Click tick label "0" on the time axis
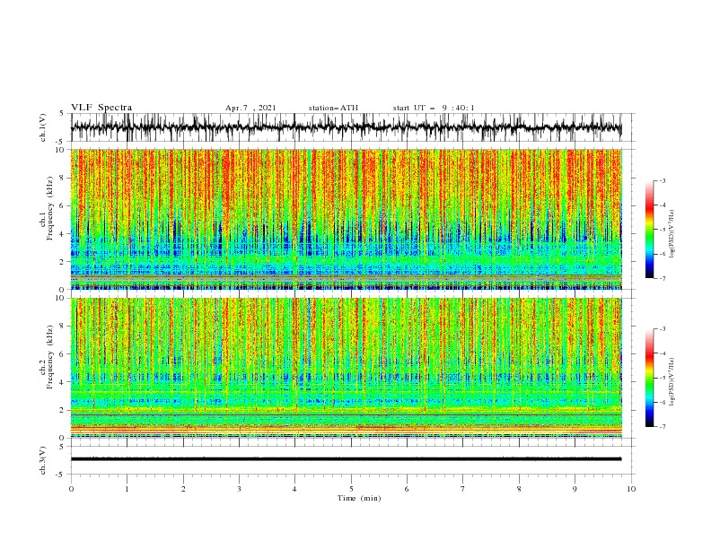This screenshot has height=549, width=711. click(x=71, y=489)
